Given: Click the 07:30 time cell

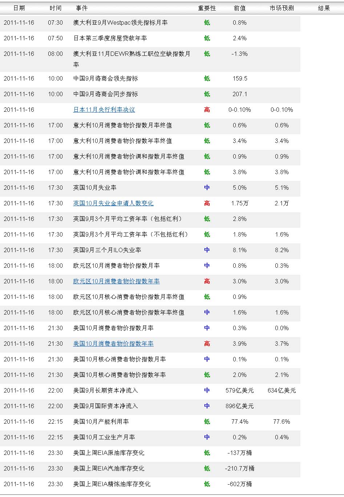Looking at the screenshot, I should click(55, 22).
